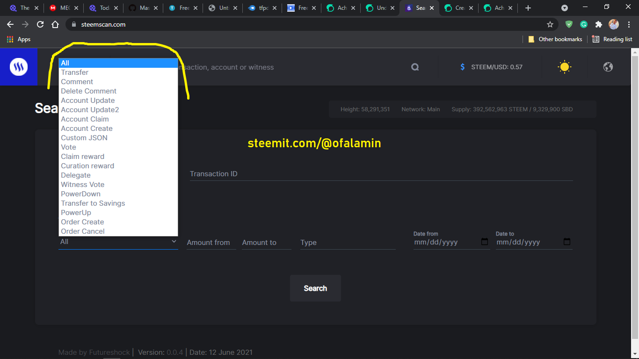Click the browser forward arrow
The height and width of the screenshot is (359, 639).
[25, 24]
